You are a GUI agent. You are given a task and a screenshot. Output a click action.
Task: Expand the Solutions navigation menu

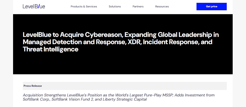pyautogui.click(x=115, y=7)
